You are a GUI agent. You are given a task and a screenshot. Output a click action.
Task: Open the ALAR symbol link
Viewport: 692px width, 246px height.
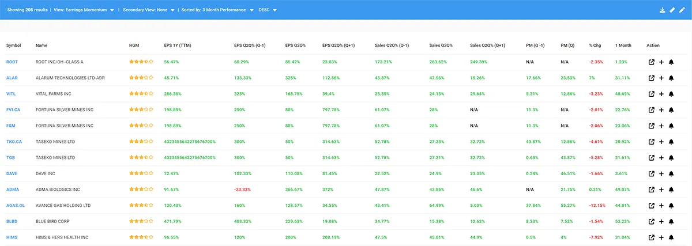[12, 77]
